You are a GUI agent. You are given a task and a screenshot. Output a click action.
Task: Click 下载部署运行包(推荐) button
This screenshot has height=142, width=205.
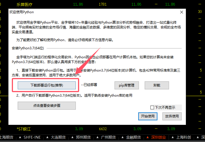click(47, 85)
